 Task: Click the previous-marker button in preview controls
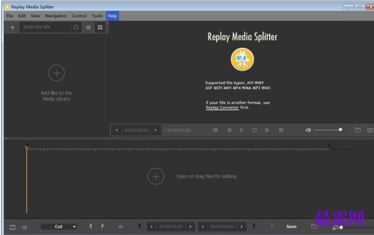coord(215,130)
